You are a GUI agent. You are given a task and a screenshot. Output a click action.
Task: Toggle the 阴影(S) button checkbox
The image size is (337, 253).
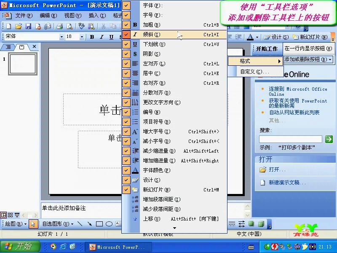pos(126,54)
